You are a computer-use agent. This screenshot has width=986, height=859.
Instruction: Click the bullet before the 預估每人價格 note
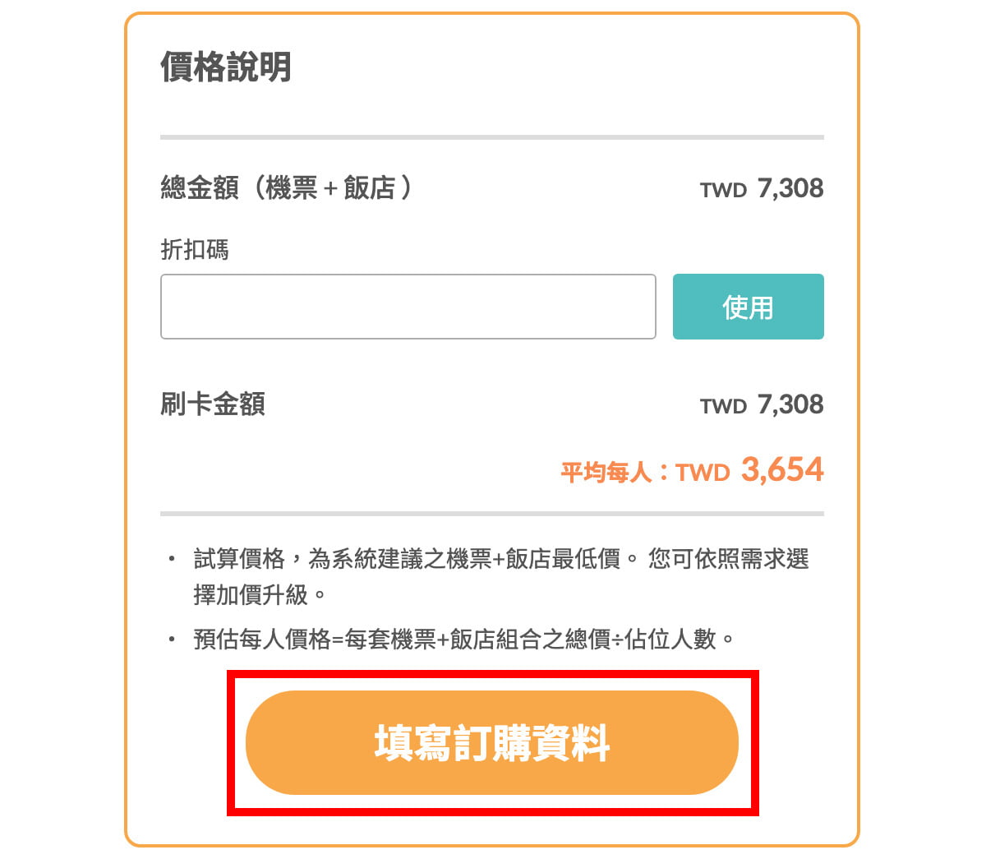tap(172, 639)
